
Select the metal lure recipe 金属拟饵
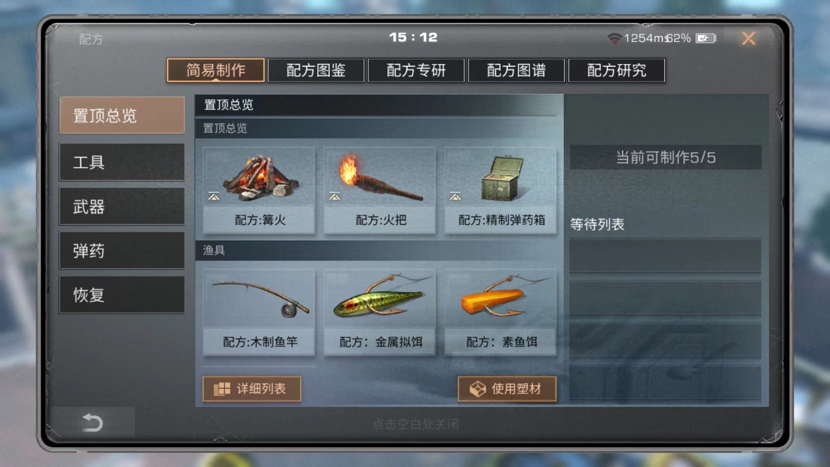pos(379,312)
